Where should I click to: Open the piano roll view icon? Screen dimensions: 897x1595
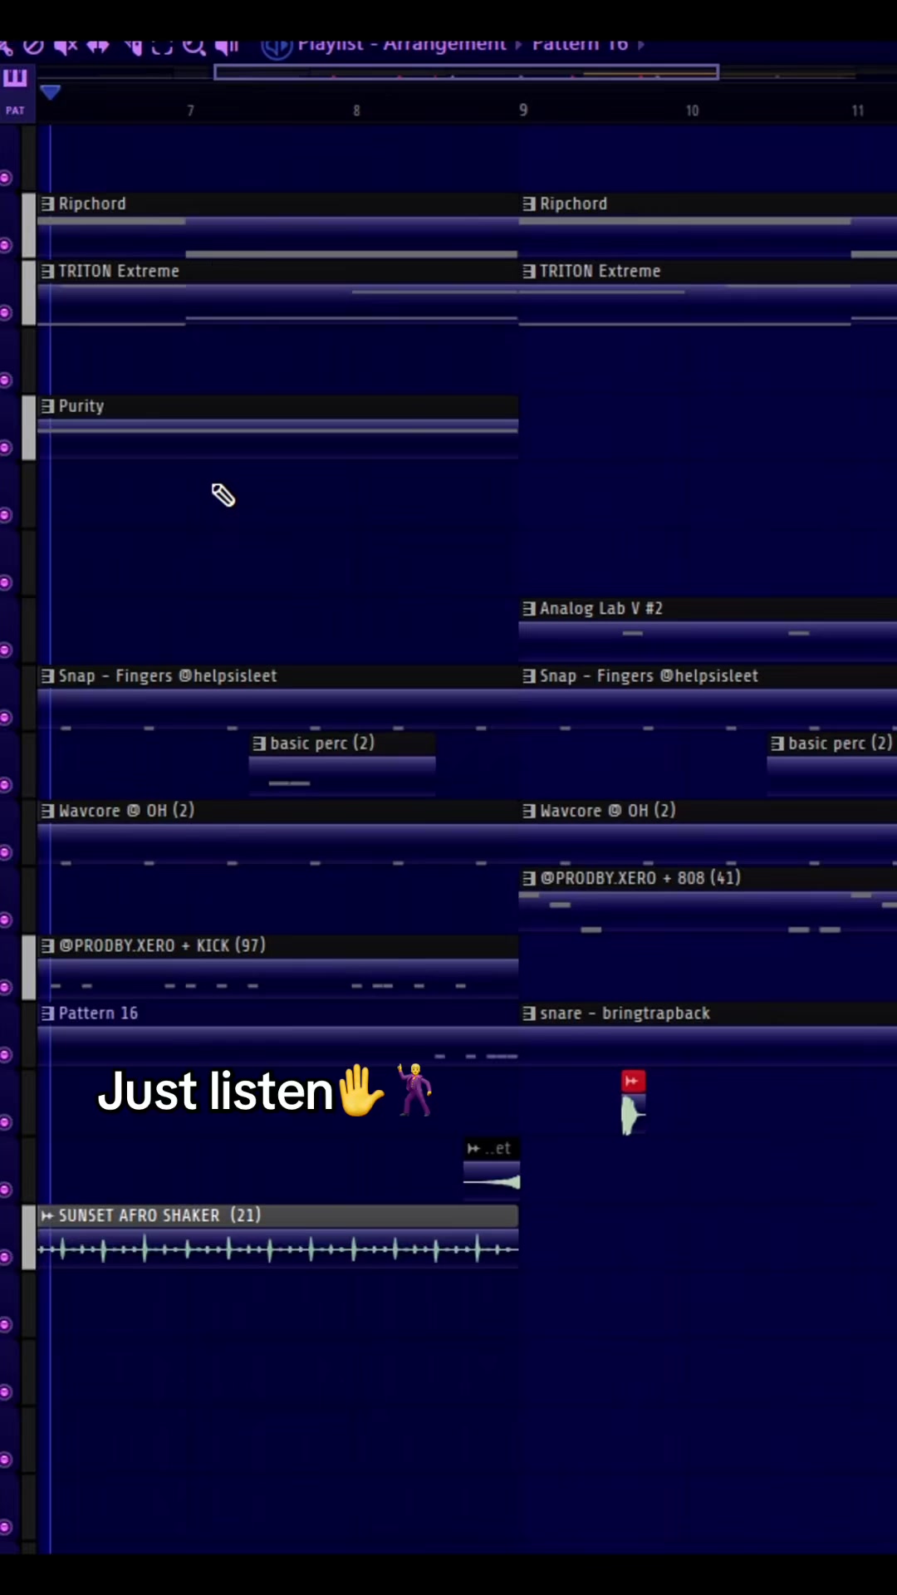click(x=15, y=78)
